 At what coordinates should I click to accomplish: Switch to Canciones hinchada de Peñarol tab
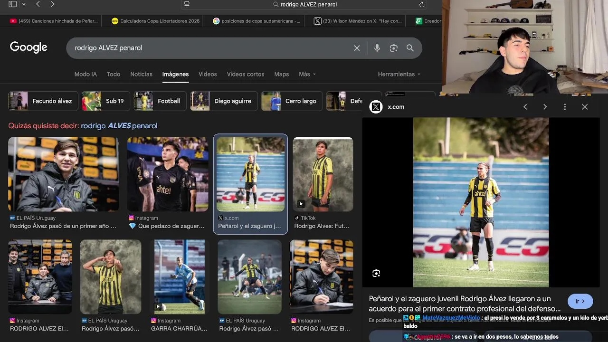[x=54, y=21]
